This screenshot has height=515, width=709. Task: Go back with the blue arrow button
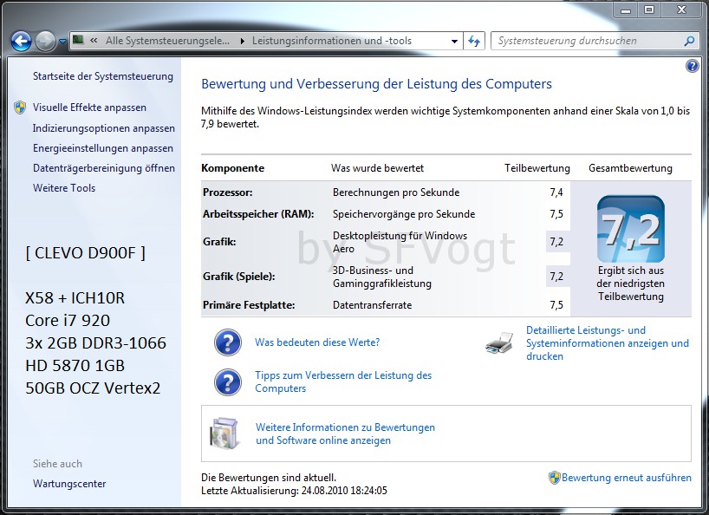21,41
